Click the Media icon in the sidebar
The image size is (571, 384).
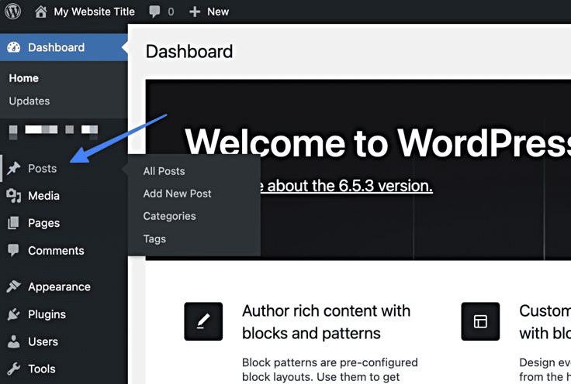click(x=13, y=196)
